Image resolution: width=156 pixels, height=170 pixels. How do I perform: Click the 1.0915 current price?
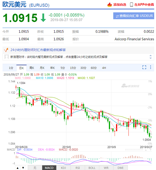coord(20,18)
